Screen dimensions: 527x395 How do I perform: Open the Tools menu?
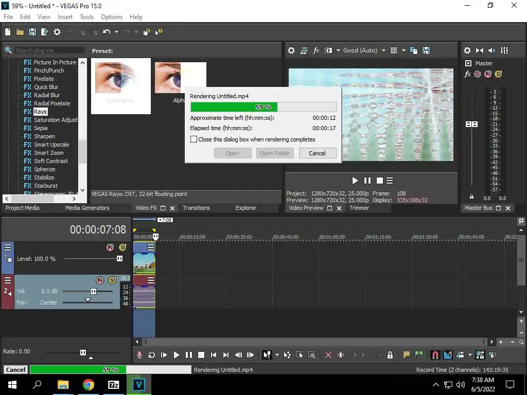86,17
